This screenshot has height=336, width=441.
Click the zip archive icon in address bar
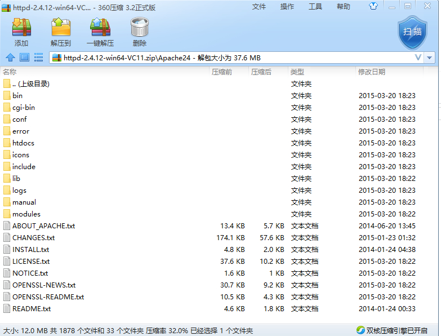tap(57, 58)
